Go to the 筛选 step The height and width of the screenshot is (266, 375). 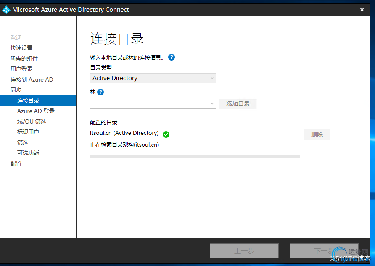point(23,143)
